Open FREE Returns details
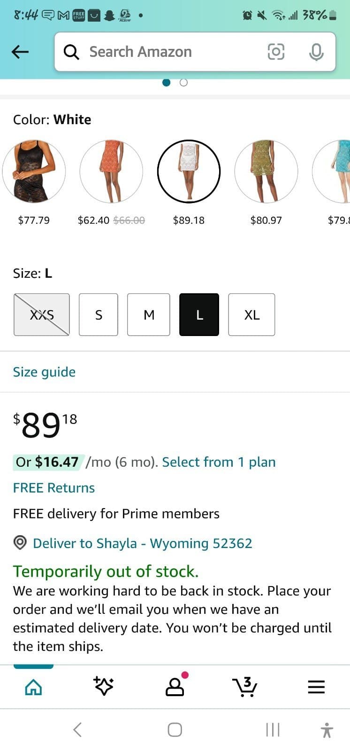 [x=54, y=488]
